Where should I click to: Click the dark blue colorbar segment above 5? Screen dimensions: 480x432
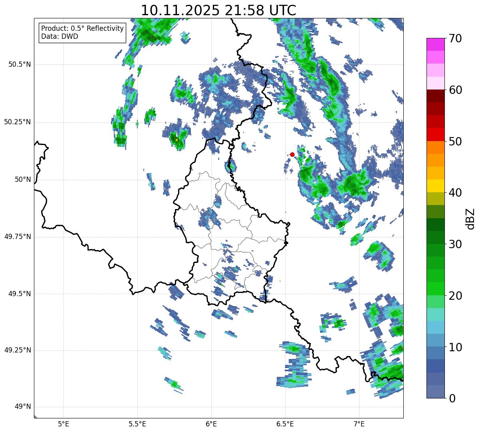436,366
